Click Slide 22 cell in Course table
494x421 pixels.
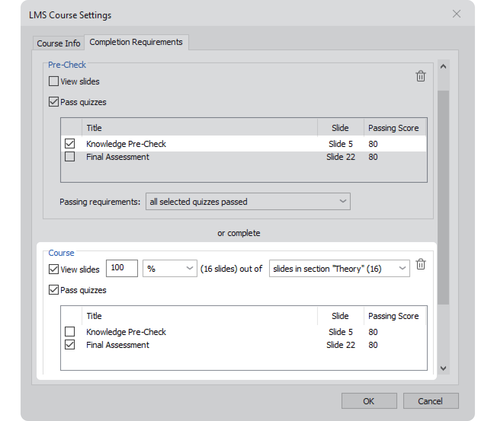point(341,345)
